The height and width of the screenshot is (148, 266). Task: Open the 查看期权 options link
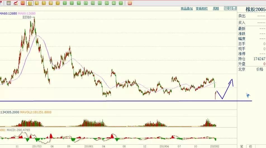(x=202, y=8)
